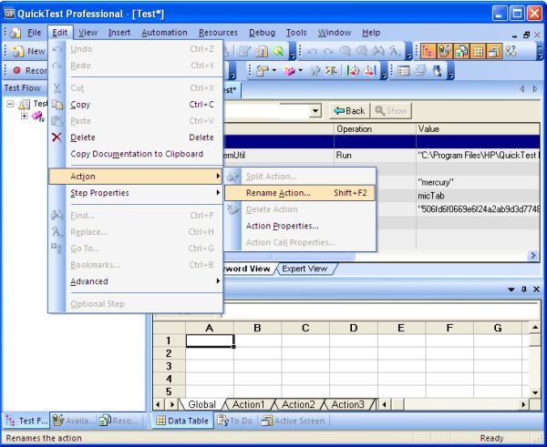Viewport: 547px width, 447px height.
Task: Click the Back button
Action: coord(349,111)
